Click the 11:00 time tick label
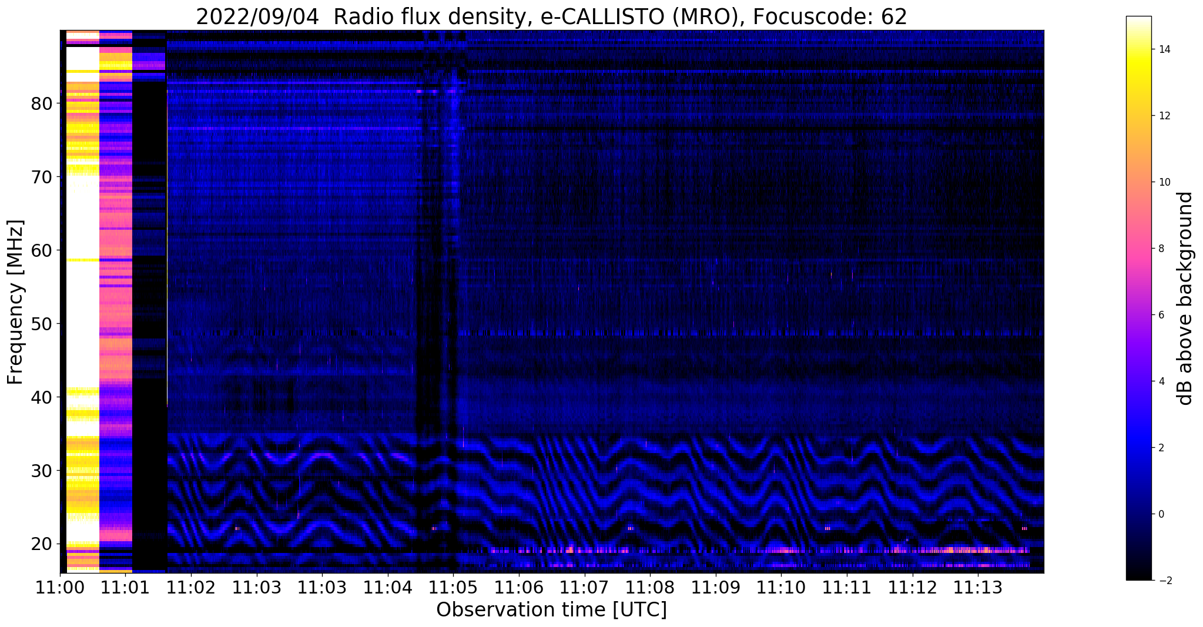 pos(60,588)
